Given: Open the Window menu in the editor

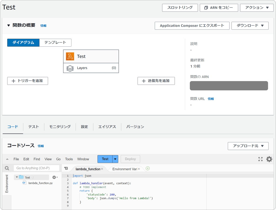Looking at the screenshot, I should [83, 159].
